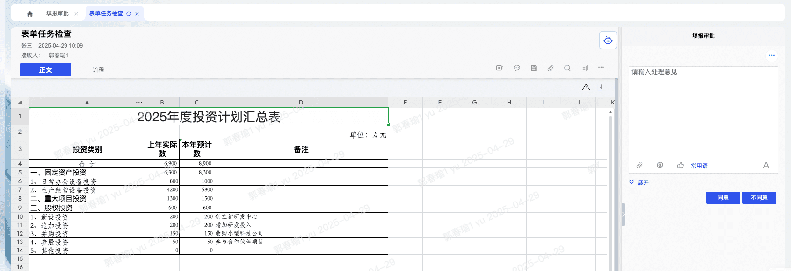Screen dimensions: 791x271
Task: Open the 流程 tab
Action: (x=98, y=69)
